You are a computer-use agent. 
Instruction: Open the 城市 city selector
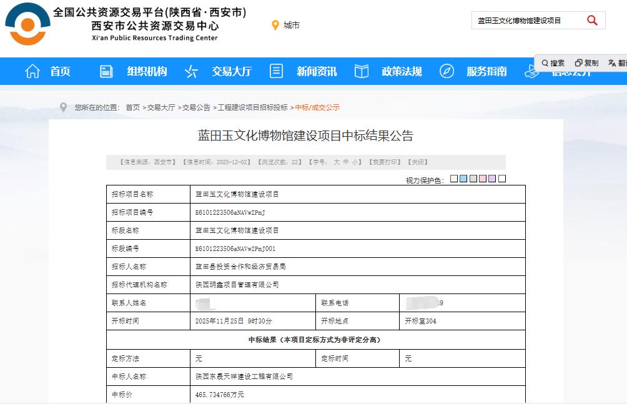[x=290, y=26]
